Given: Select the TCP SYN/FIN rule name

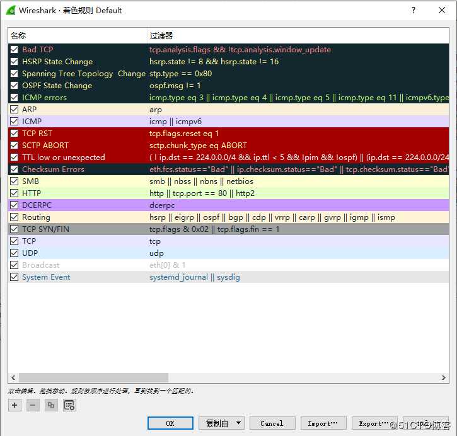Looking at the screenshot, I should pyautogui.click(x=46, y=229).
